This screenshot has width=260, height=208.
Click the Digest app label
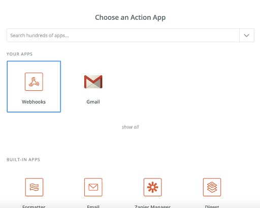tap(212, 206)
